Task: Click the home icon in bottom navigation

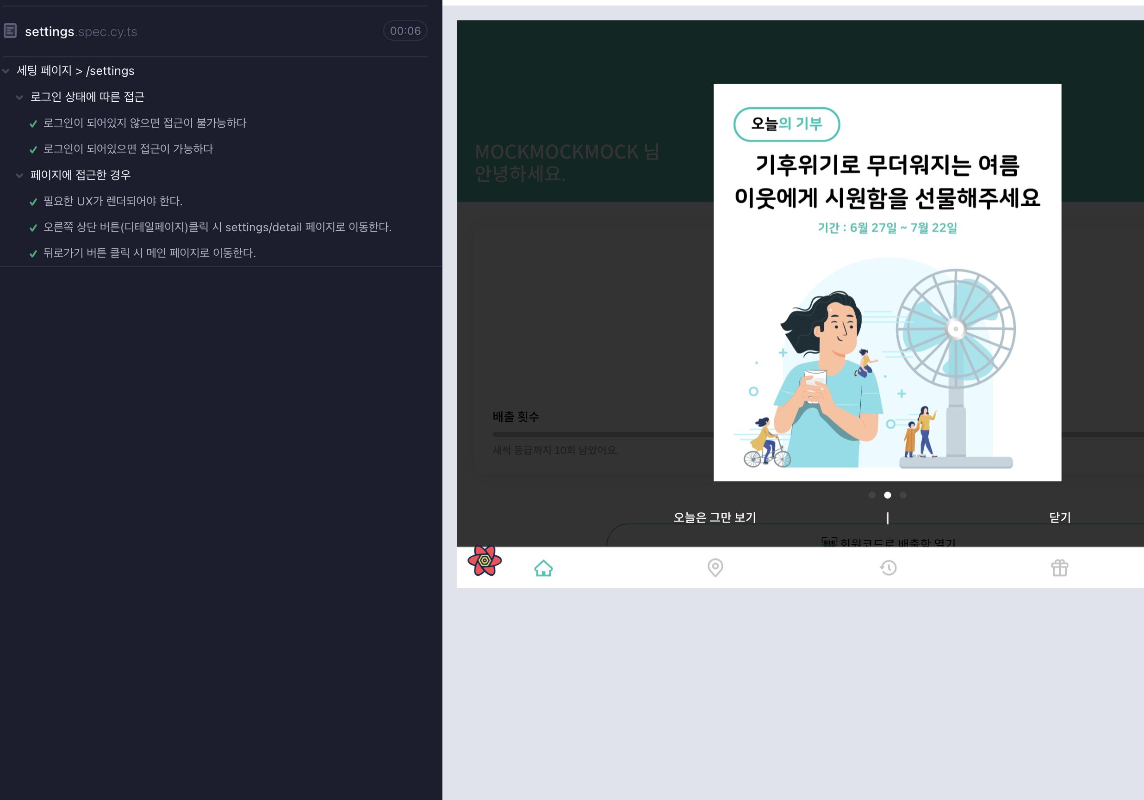Action: (x=543, y=568)
